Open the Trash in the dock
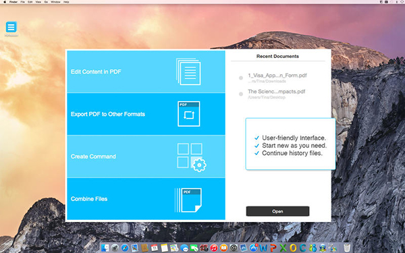 pos(347,248)
